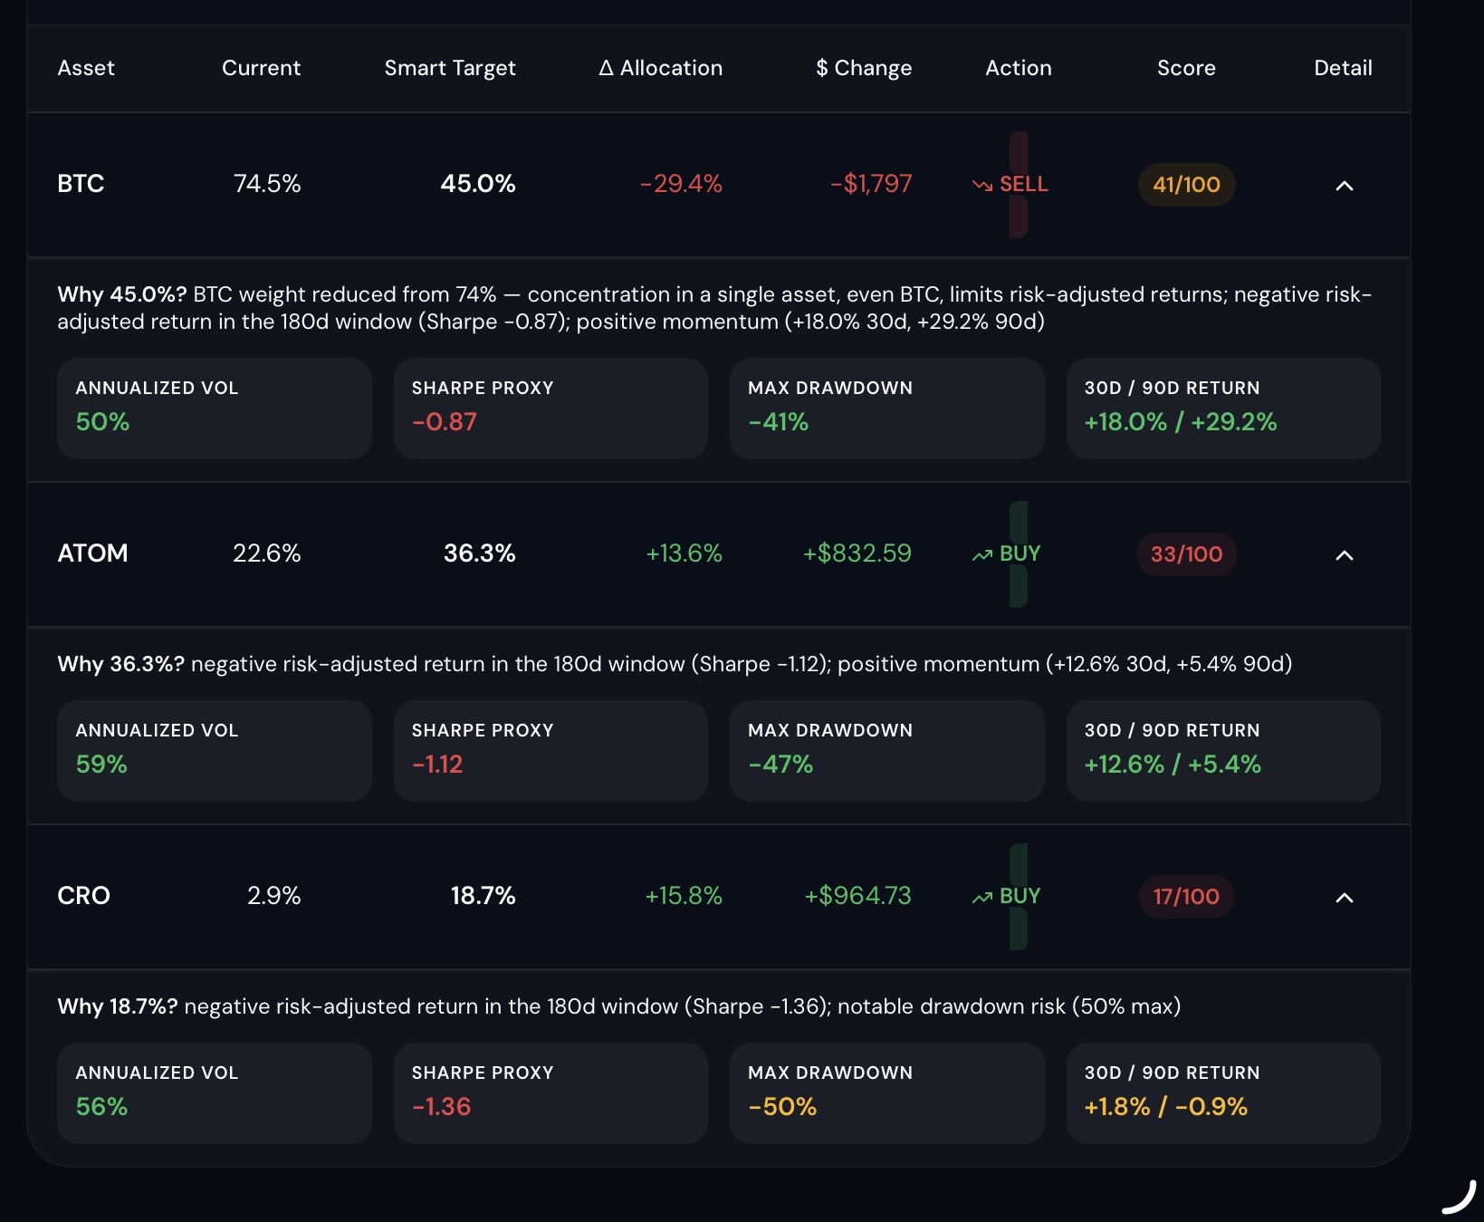Click the Score column header
1484x1222 pixels.
(1186, 68)
